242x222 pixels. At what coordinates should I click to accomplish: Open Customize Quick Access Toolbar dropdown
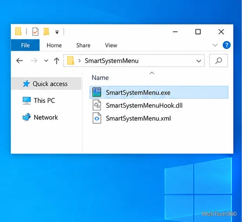[x=57, y=32]
